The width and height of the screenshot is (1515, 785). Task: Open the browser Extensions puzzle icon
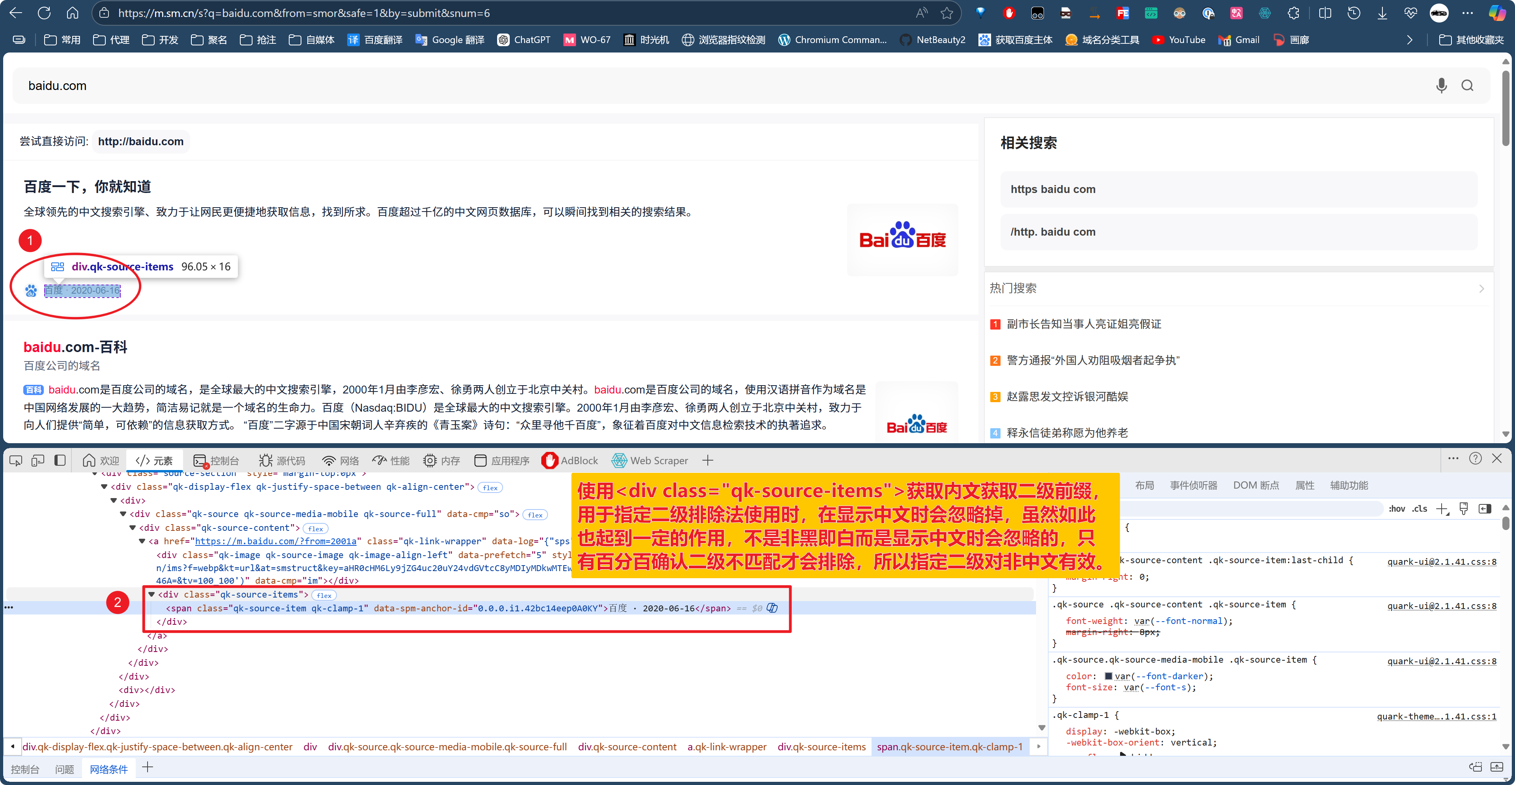[1293, 13]
